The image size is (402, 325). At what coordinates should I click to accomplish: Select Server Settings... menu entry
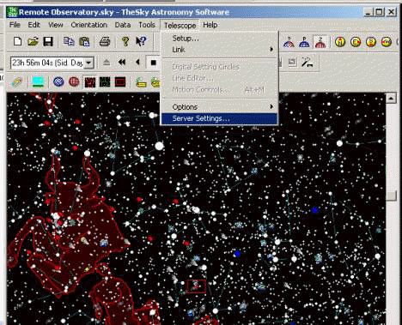tap(220, 118)
